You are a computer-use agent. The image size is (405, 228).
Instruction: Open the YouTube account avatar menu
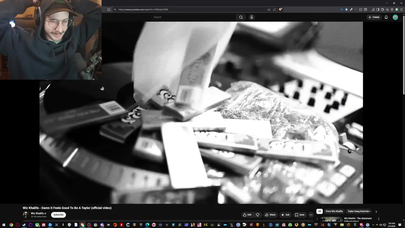[395, 17]
